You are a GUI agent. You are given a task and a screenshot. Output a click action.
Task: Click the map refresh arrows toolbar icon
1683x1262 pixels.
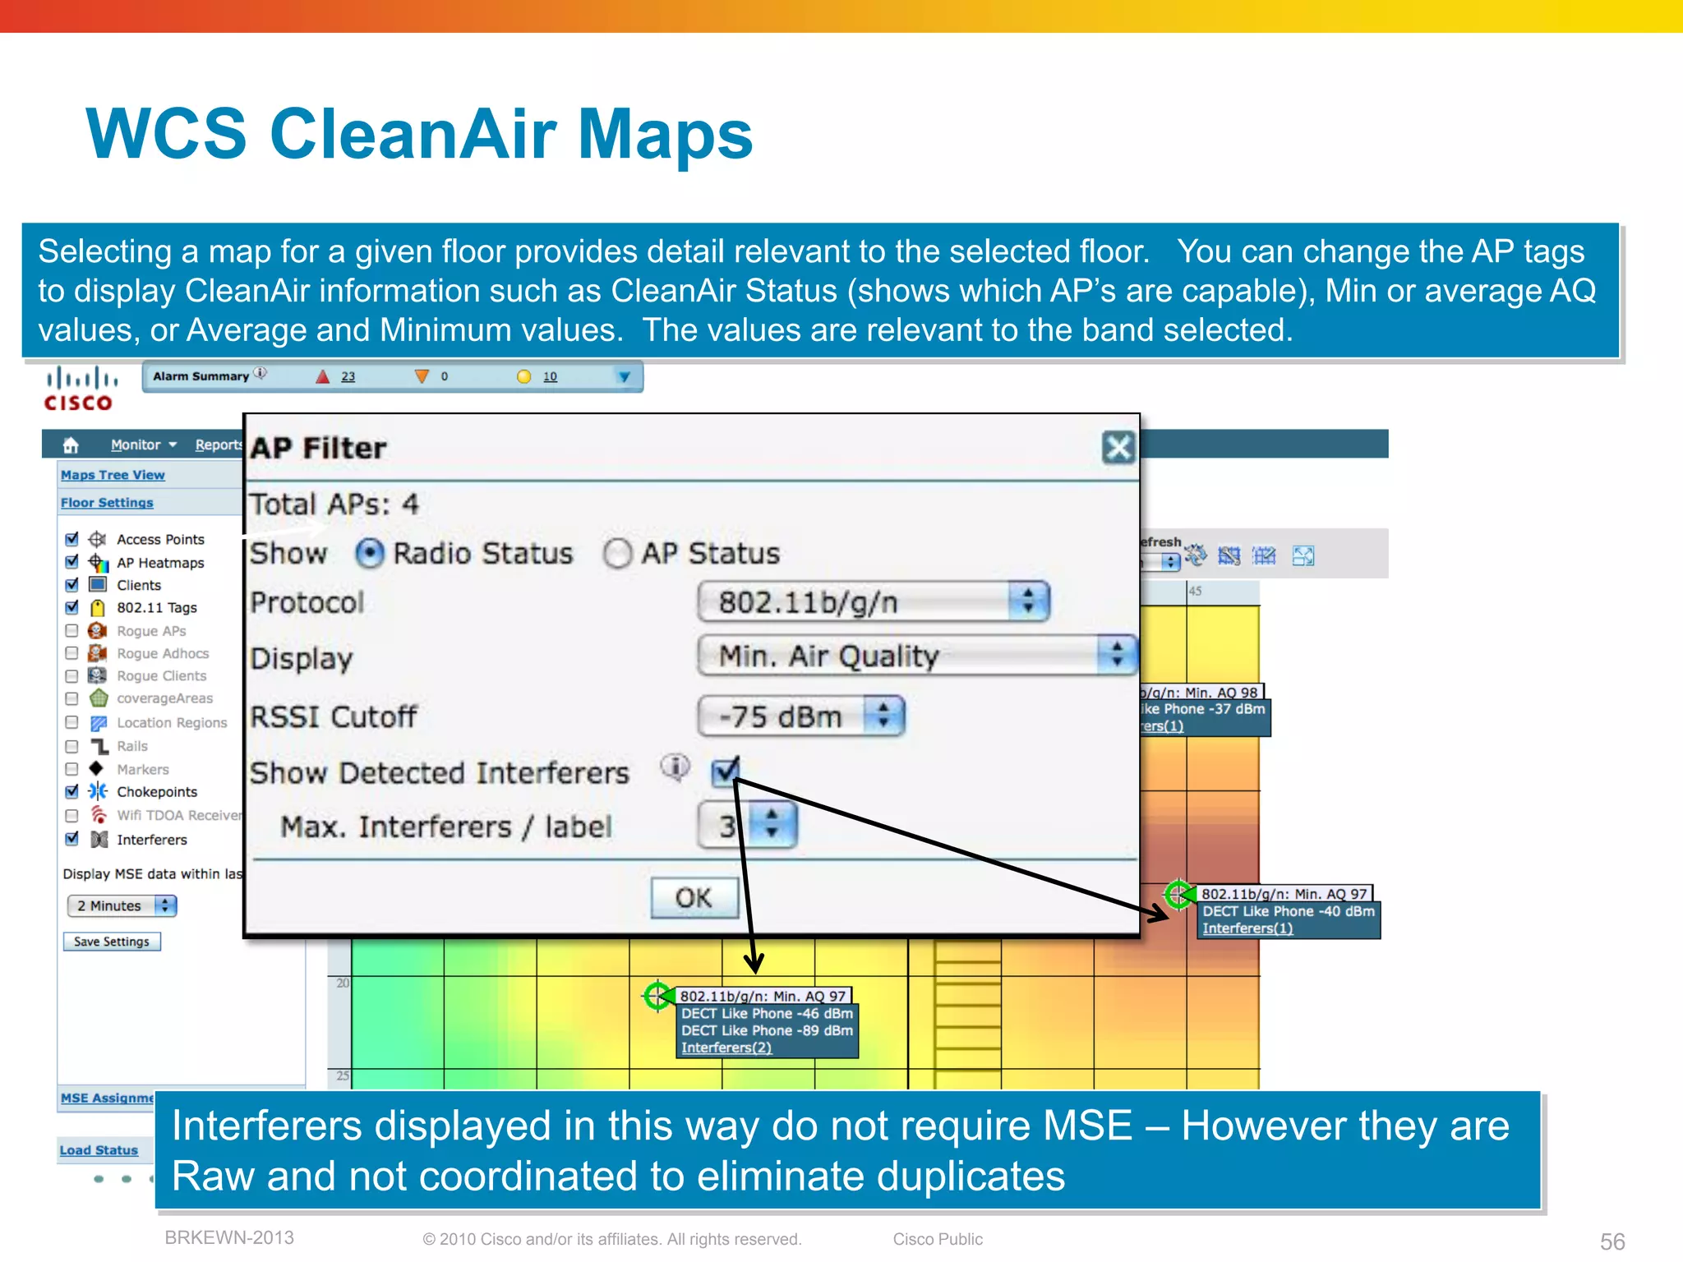coord(1196,555)
